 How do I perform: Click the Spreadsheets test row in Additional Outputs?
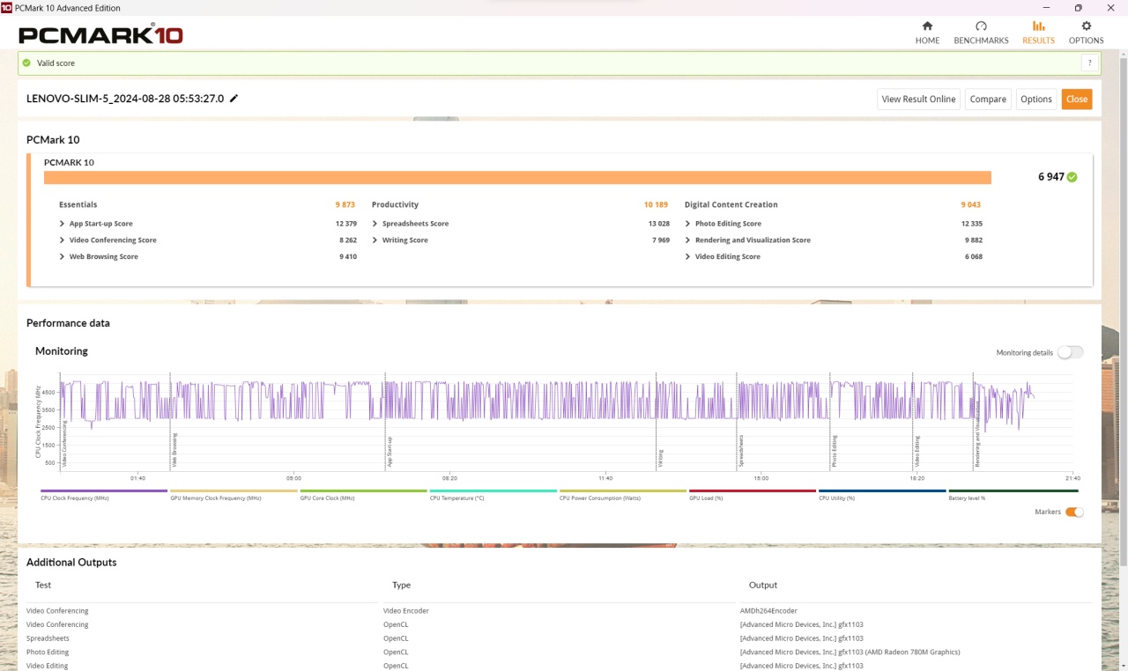tap(48, 638)
